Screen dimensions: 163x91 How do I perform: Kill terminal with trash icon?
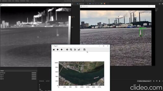pos(160,81)
